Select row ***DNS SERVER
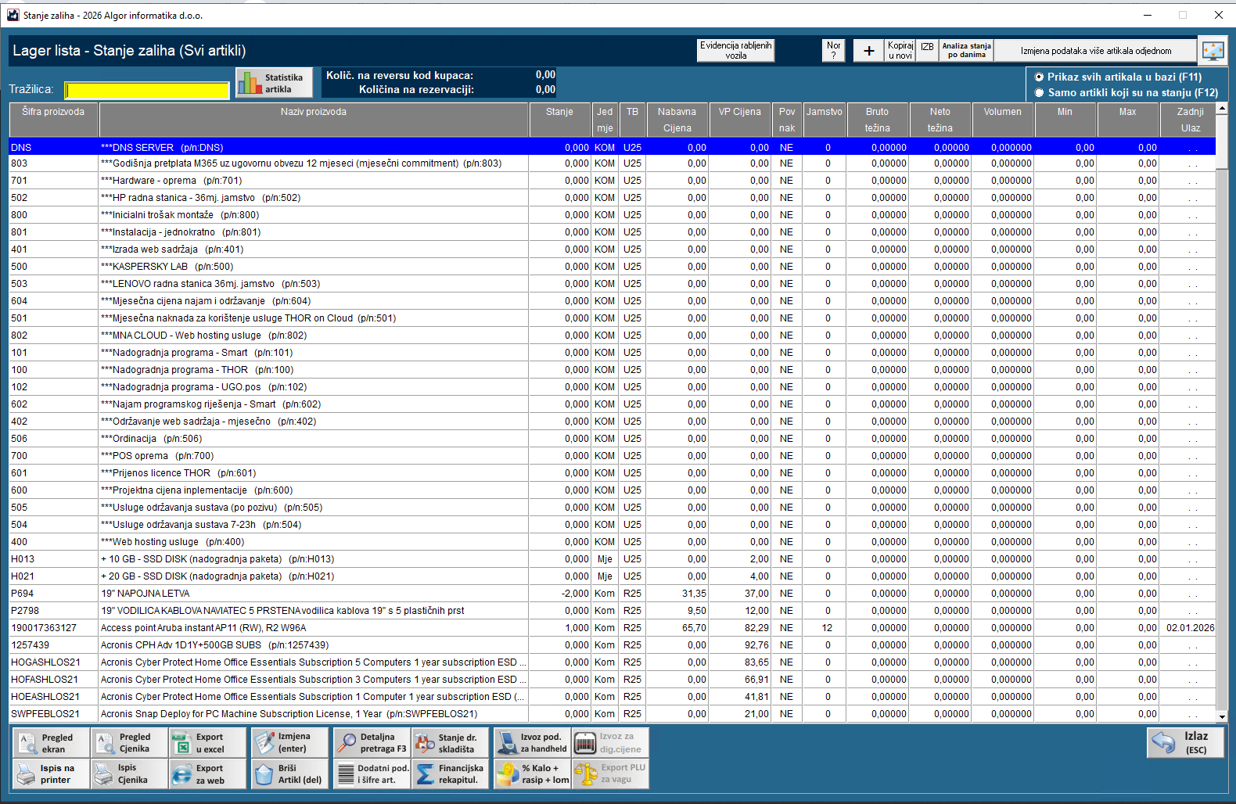 pos(612,147)
